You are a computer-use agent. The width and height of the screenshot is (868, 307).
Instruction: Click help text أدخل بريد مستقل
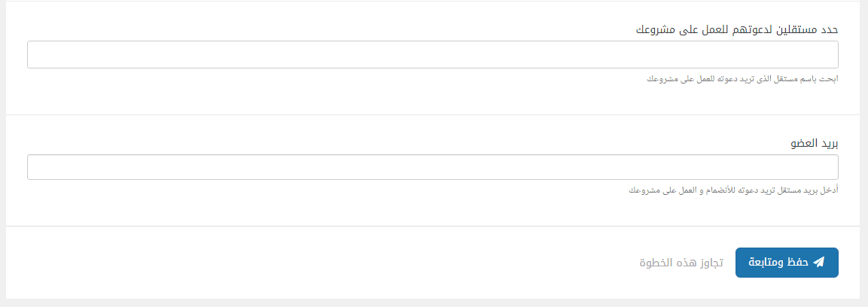(x=732, y=190)
